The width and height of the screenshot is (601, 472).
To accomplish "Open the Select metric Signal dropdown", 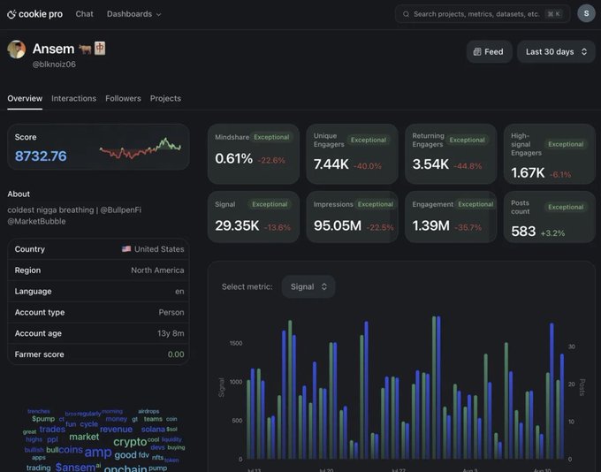I will pyautogui.click(x=308, y=286).
